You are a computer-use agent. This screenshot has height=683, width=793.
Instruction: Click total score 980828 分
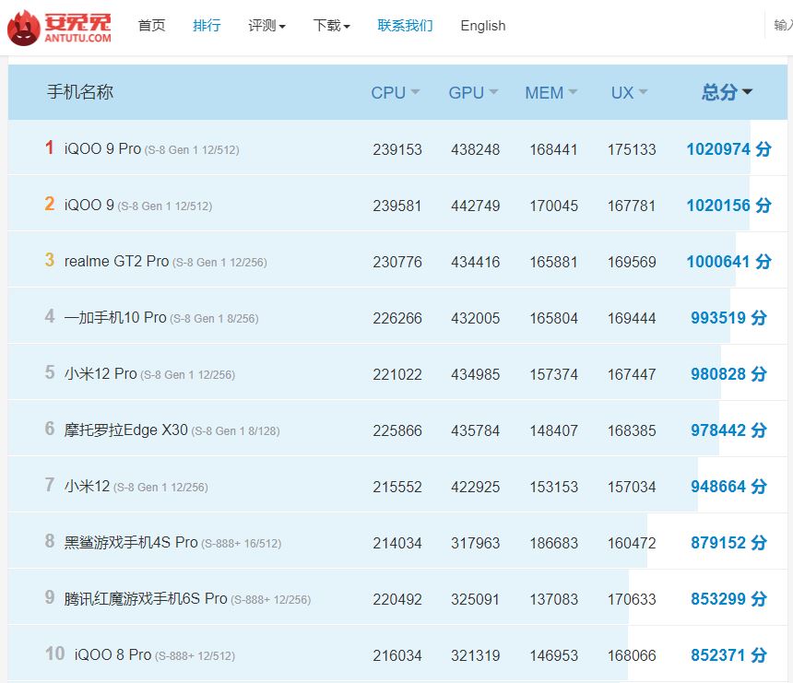[x=728, y=373]
